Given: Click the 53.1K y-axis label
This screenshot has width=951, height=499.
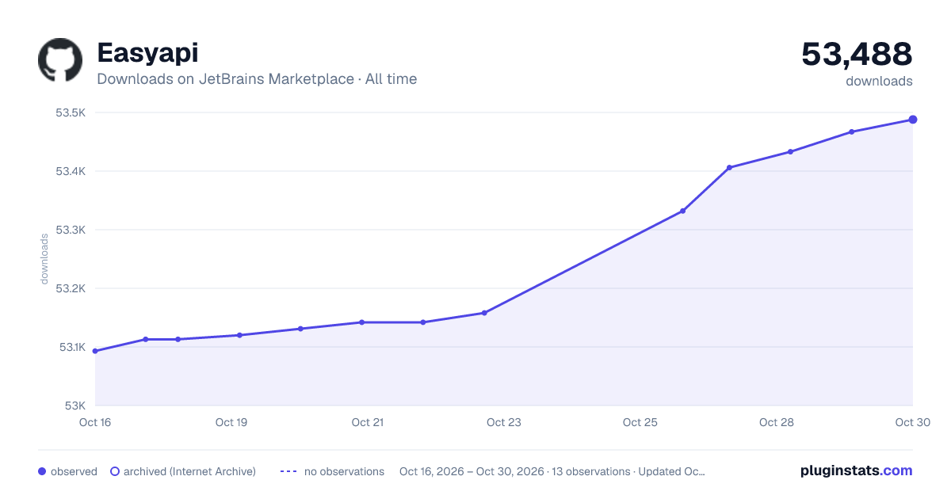Looking at the screenshot, I should (71, 347).
